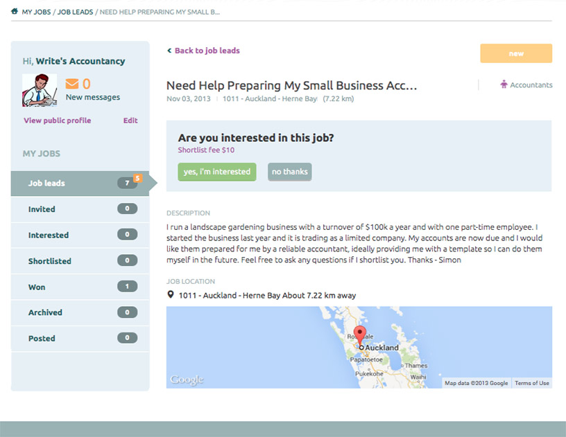Viewport: 566px width, 437px height.
Task: Go to Shortlisted jobs
Action: (x=49, y=261)
